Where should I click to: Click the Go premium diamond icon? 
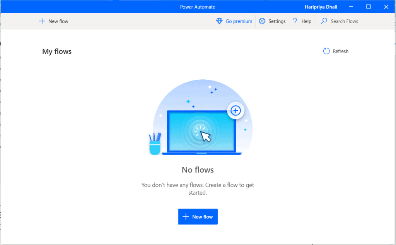220,21
